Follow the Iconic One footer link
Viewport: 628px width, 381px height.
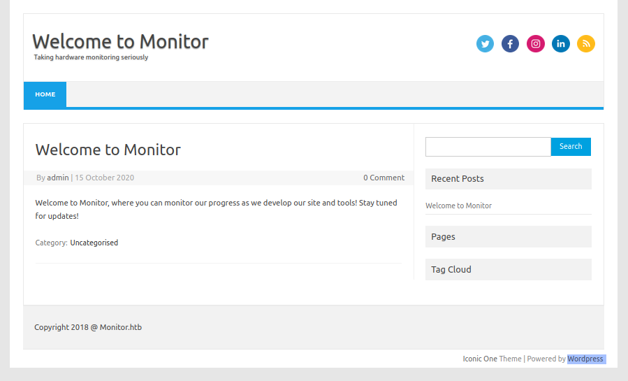coord(480,359)
